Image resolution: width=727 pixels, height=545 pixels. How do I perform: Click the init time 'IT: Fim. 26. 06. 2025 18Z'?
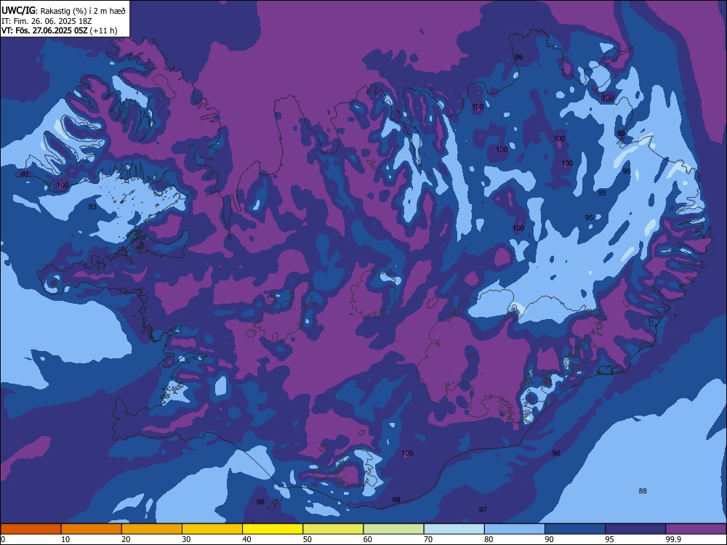(45, 21)
